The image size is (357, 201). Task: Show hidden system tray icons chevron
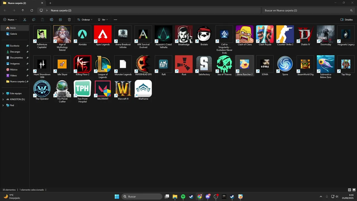(321, 197)
